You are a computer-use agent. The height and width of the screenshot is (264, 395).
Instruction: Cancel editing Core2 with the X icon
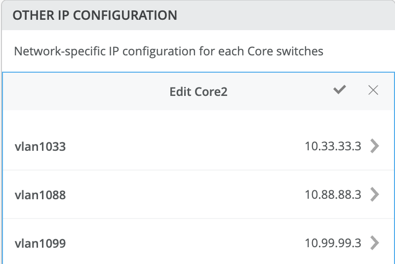373,90
